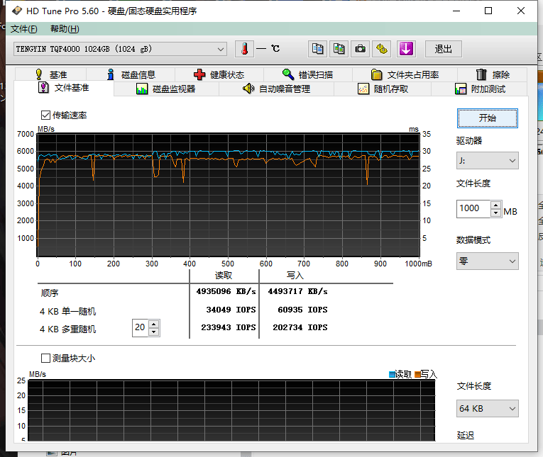Open the 文件(F) menu
Image resolution: width=543 pixels, height=457 pixels.
(x=24, y=28)
